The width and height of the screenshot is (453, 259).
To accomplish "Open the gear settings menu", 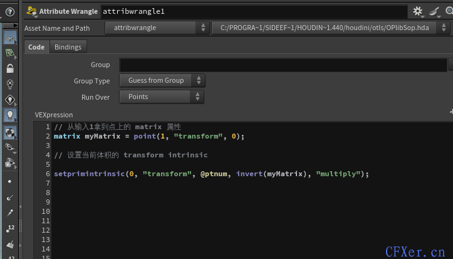I will (x=417, y=11).
